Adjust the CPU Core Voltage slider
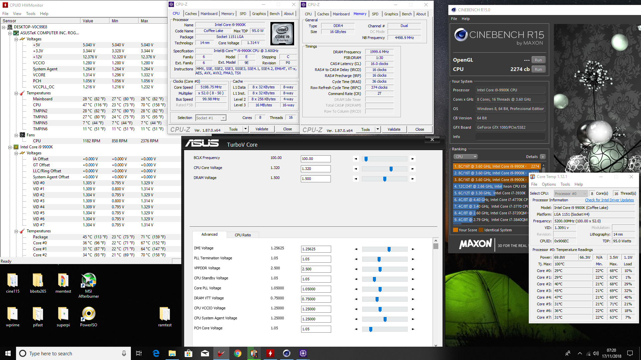This screenshot has height=360, width=641. (x=391, y=169)
